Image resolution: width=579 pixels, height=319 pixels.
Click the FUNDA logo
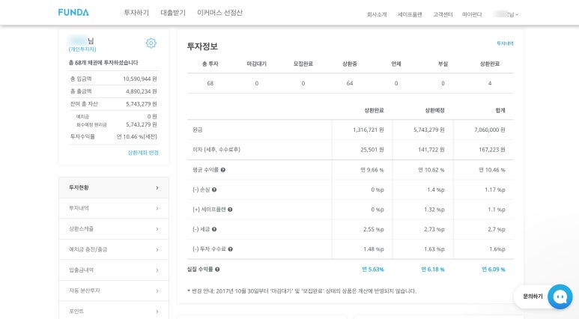[x=73, y=13]
